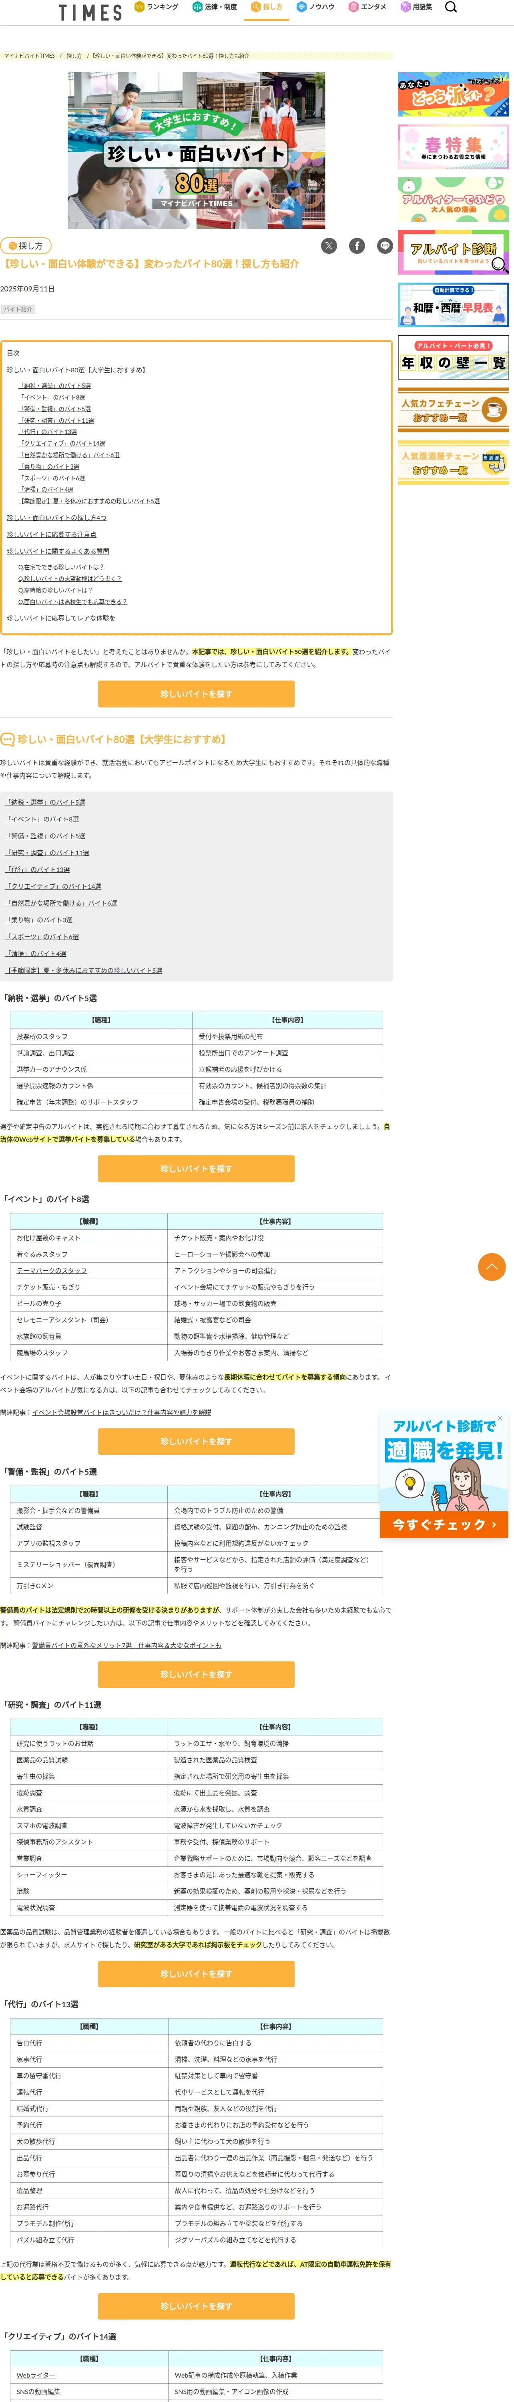Click 珍しいバイトを探す button after the 代行 section
The width and height of the screenshot is (514, 2402).
196,2306
